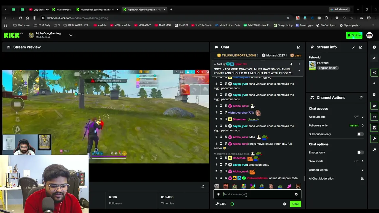The height and width of the screenshot is (213, 379).
Task: Open Slow mode settings
Action: [336, 161]
